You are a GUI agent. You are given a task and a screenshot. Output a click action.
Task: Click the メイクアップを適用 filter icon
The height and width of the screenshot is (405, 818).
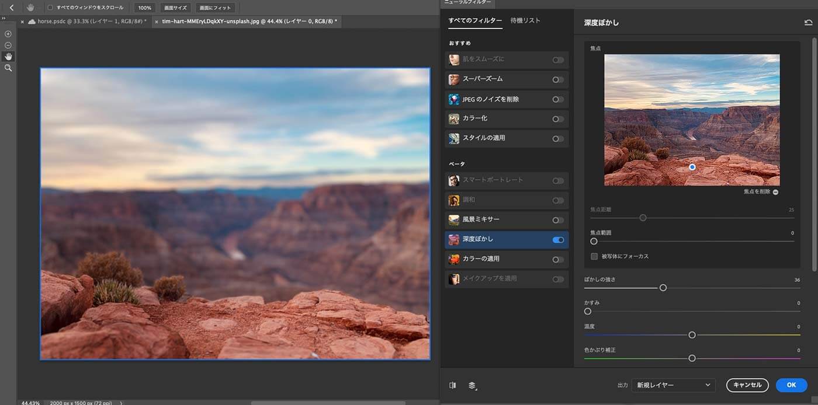454,279
